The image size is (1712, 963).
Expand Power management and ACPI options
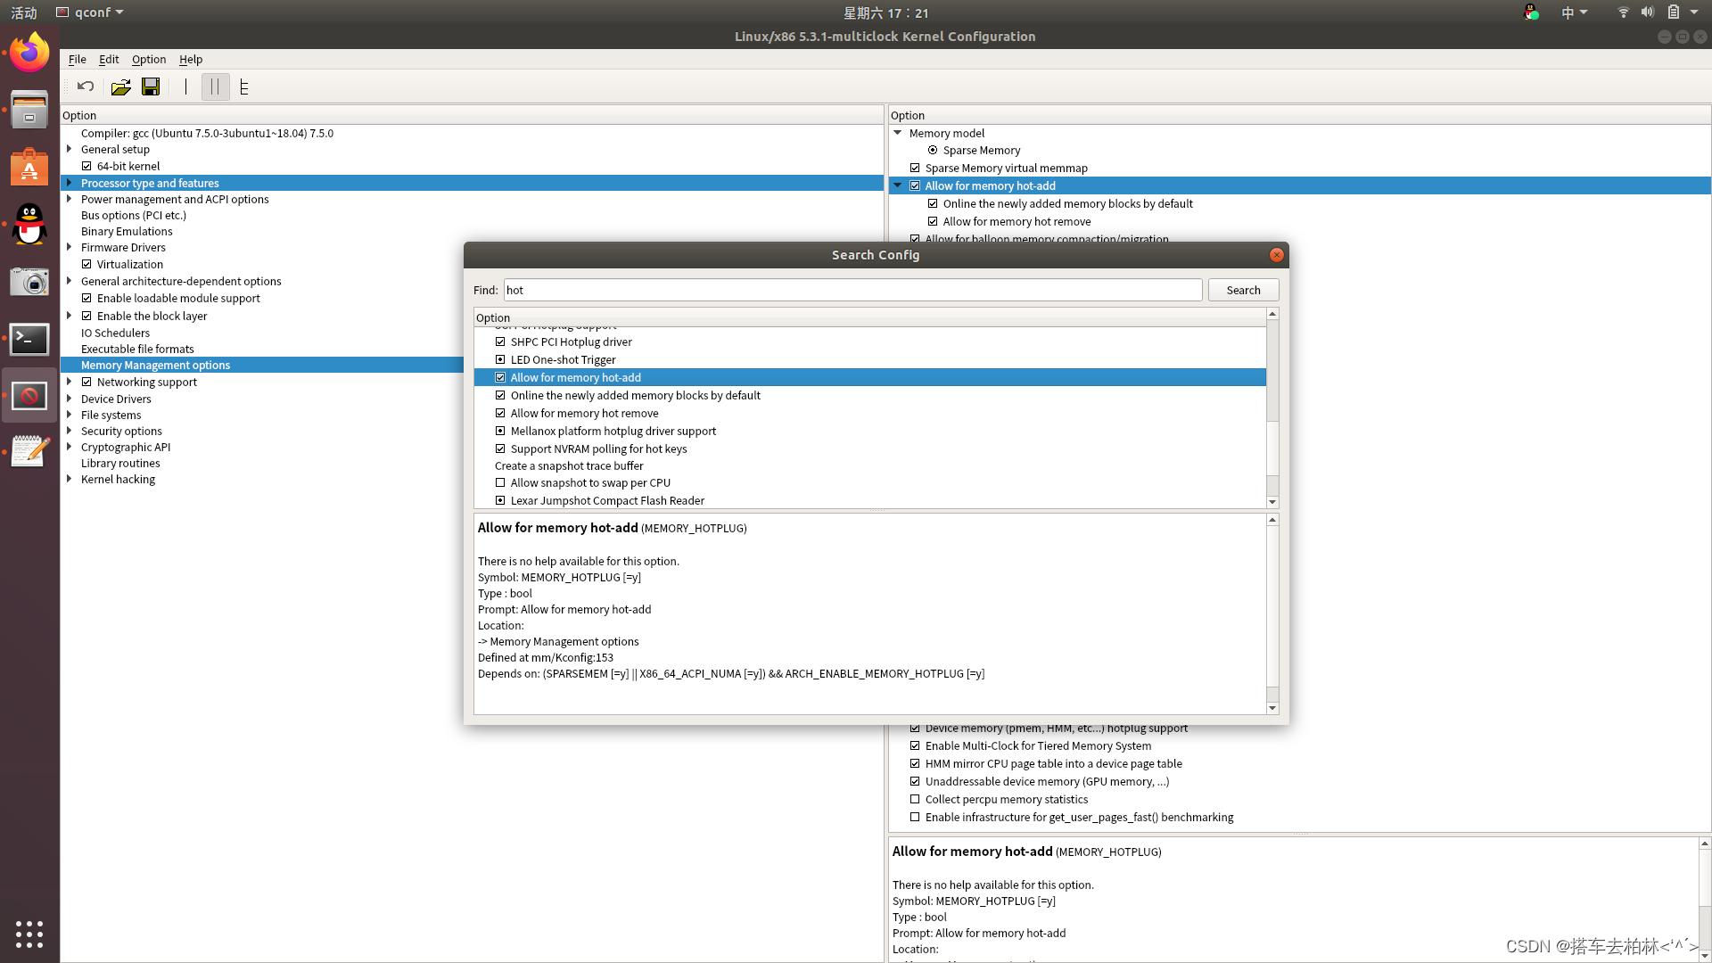(68, 199)
